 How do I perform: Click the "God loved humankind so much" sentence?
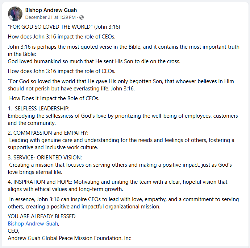click(94, 61)
